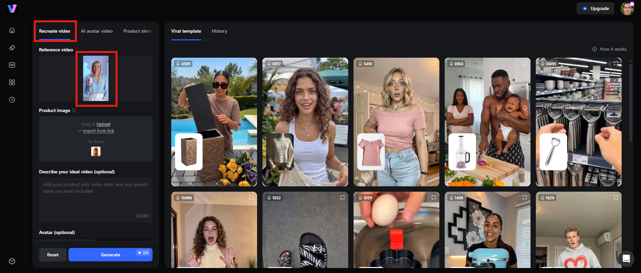Expand the template with 10496 uses
The height and width of the screenshot is (273, 641).
[x=251, y=197]
